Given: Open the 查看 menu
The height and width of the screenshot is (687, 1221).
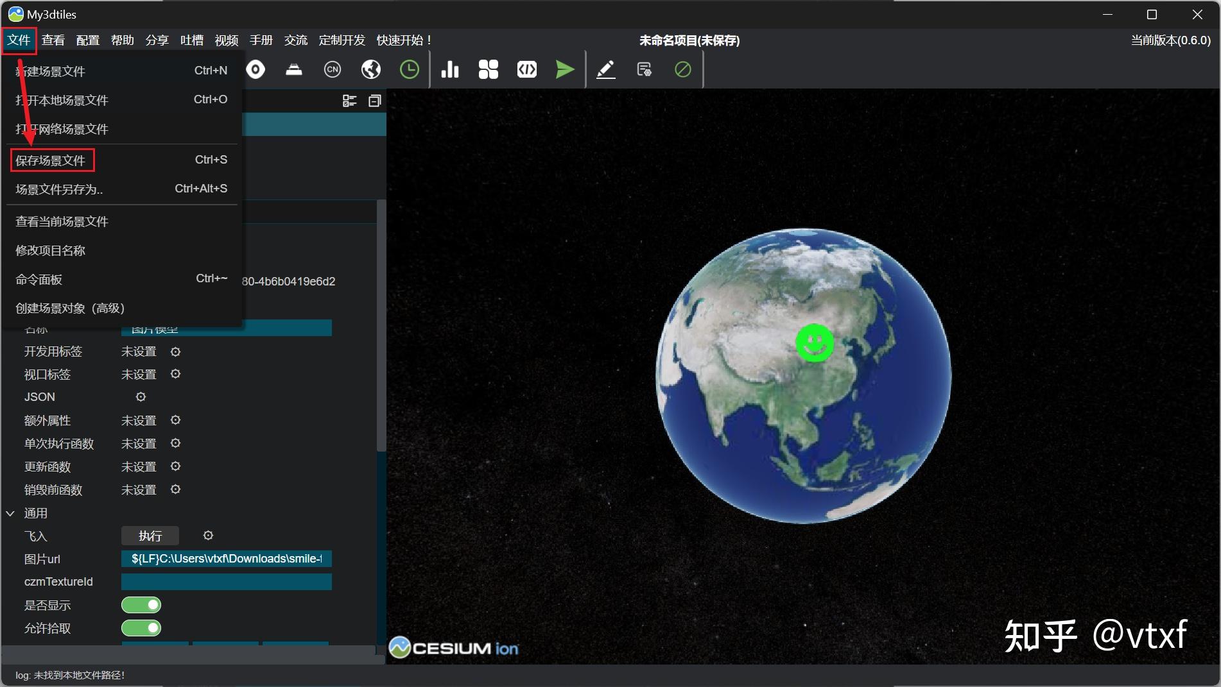Looking at the screenshot, I should coord(53,40).
